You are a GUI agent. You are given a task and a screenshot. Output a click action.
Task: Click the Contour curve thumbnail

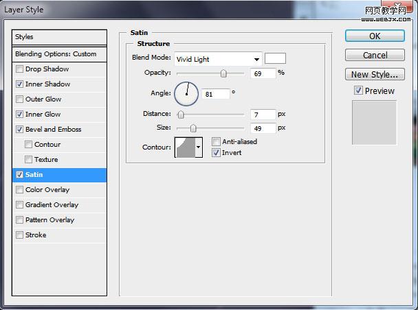[185, 147]
